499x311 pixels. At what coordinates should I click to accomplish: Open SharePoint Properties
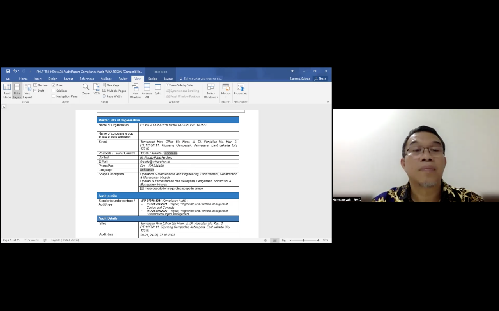point(241,89)
